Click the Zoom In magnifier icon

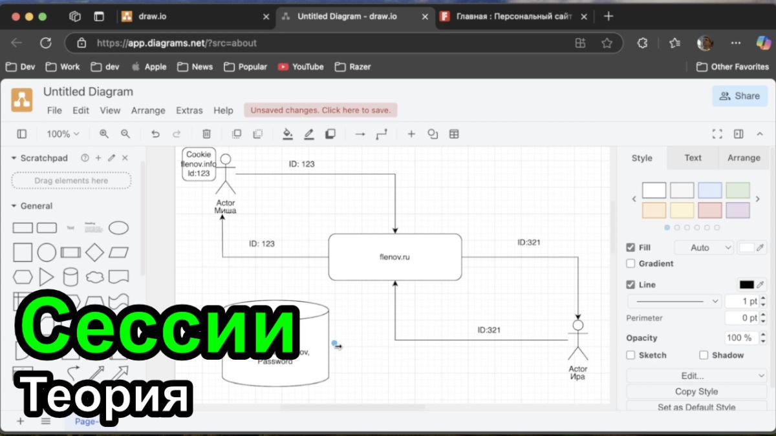(104, 134)
